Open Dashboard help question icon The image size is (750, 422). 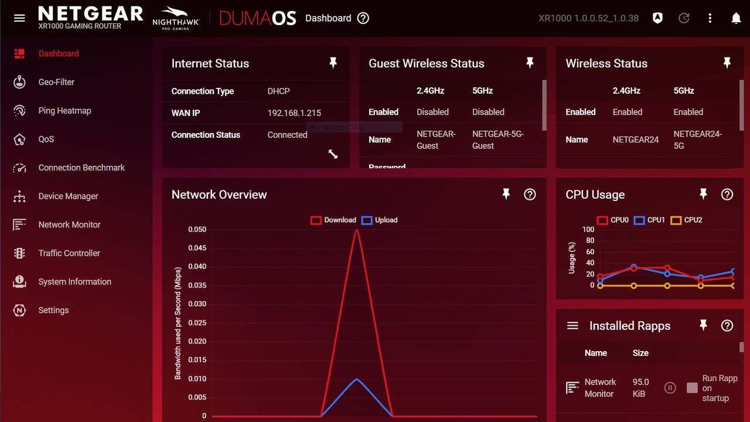pos(363,18)
